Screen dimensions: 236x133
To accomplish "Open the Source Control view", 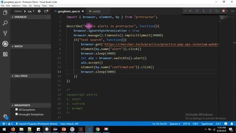I will coord(5,33).
